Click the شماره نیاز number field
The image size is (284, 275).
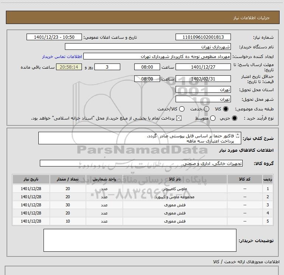pyautogui.click(x=203, y=37)
